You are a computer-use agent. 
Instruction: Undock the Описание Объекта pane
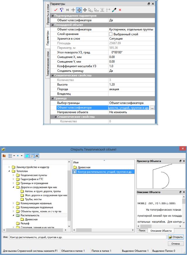(x=181, y=192)
